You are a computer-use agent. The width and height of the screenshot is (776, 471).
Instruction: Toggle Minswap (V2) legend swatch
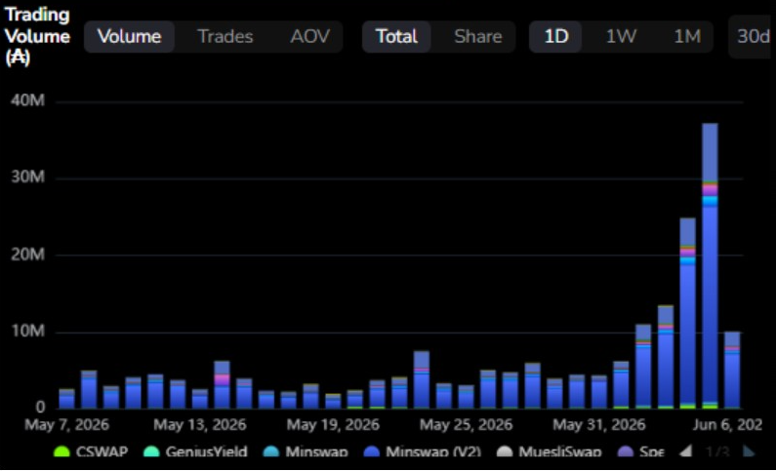[x=372, y=451]
